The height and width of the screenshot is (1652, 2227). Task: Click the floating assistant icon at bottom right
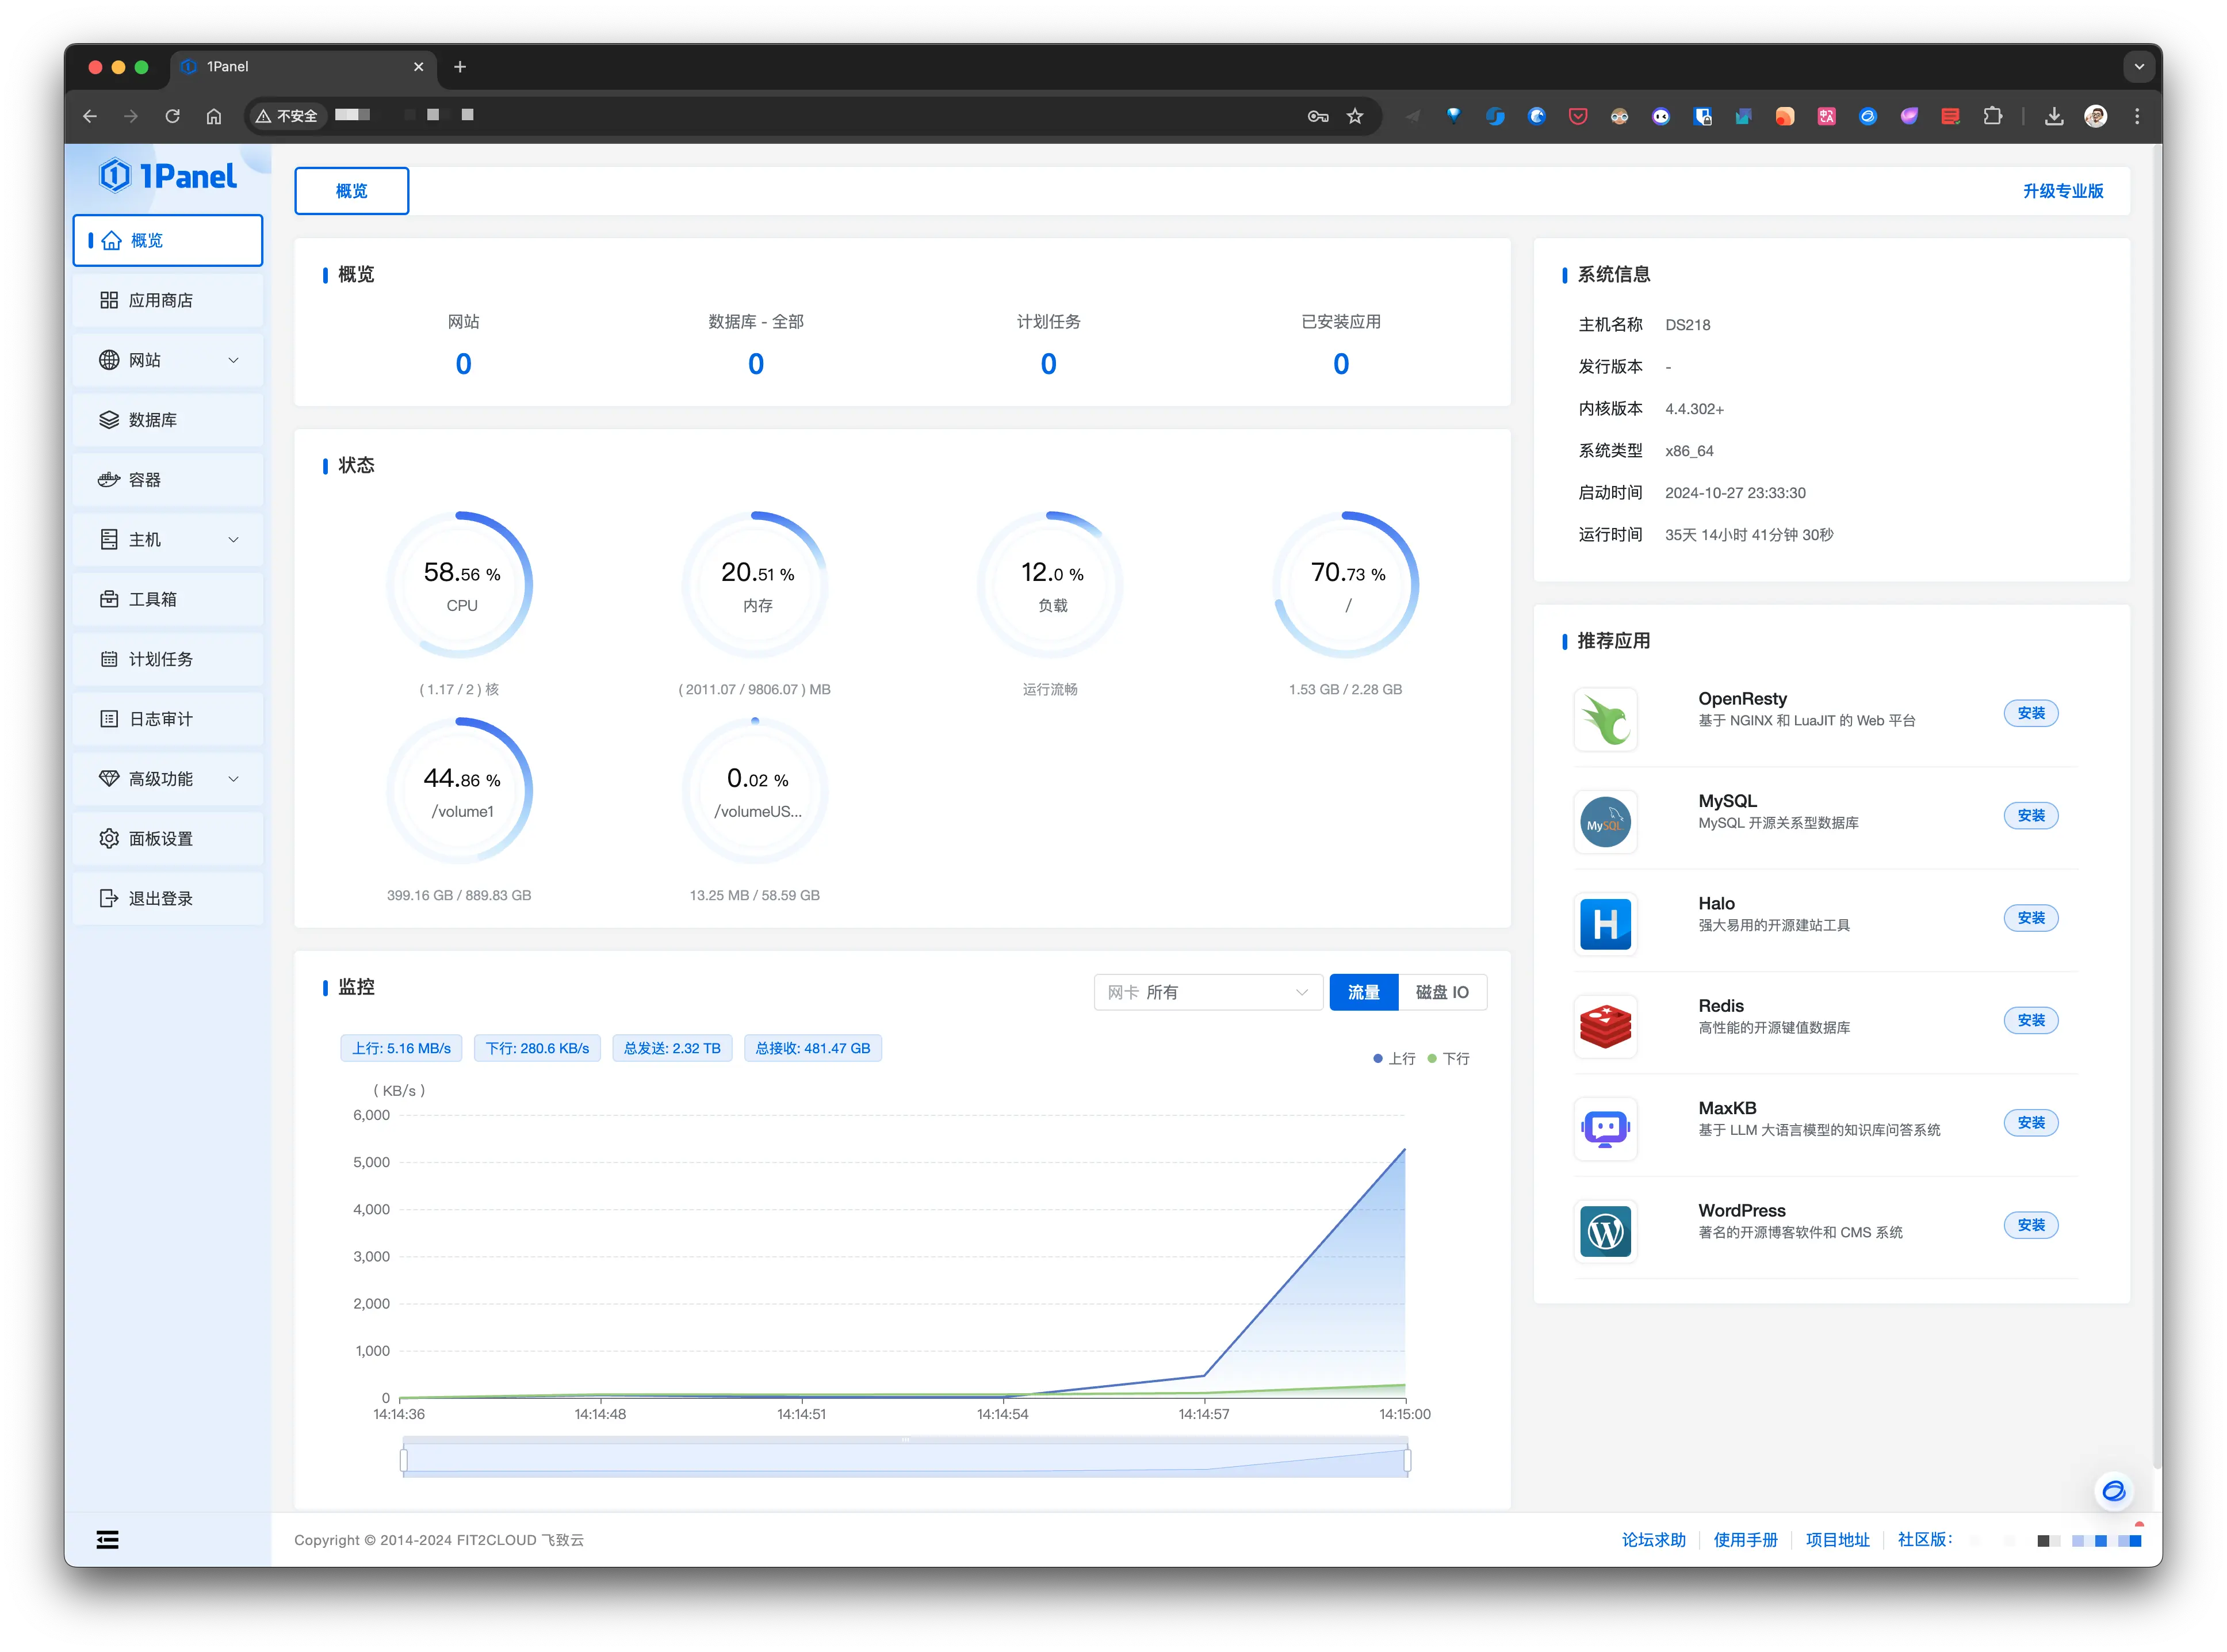(x=2113, y=1491)
